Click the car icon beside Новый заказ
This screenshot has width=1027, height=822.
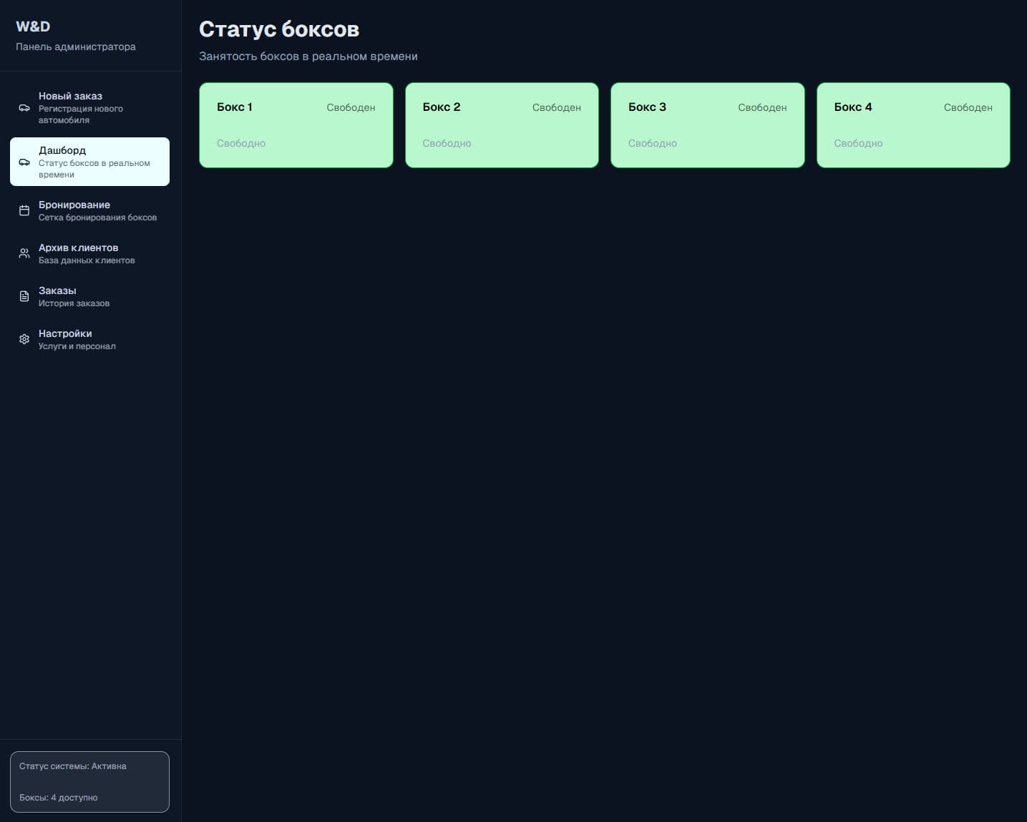click(x=24, y=108)
